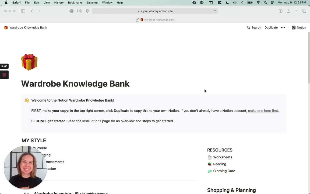310x194 pixels.
Task: Show Safari downloads
Action: pos(281,11)
